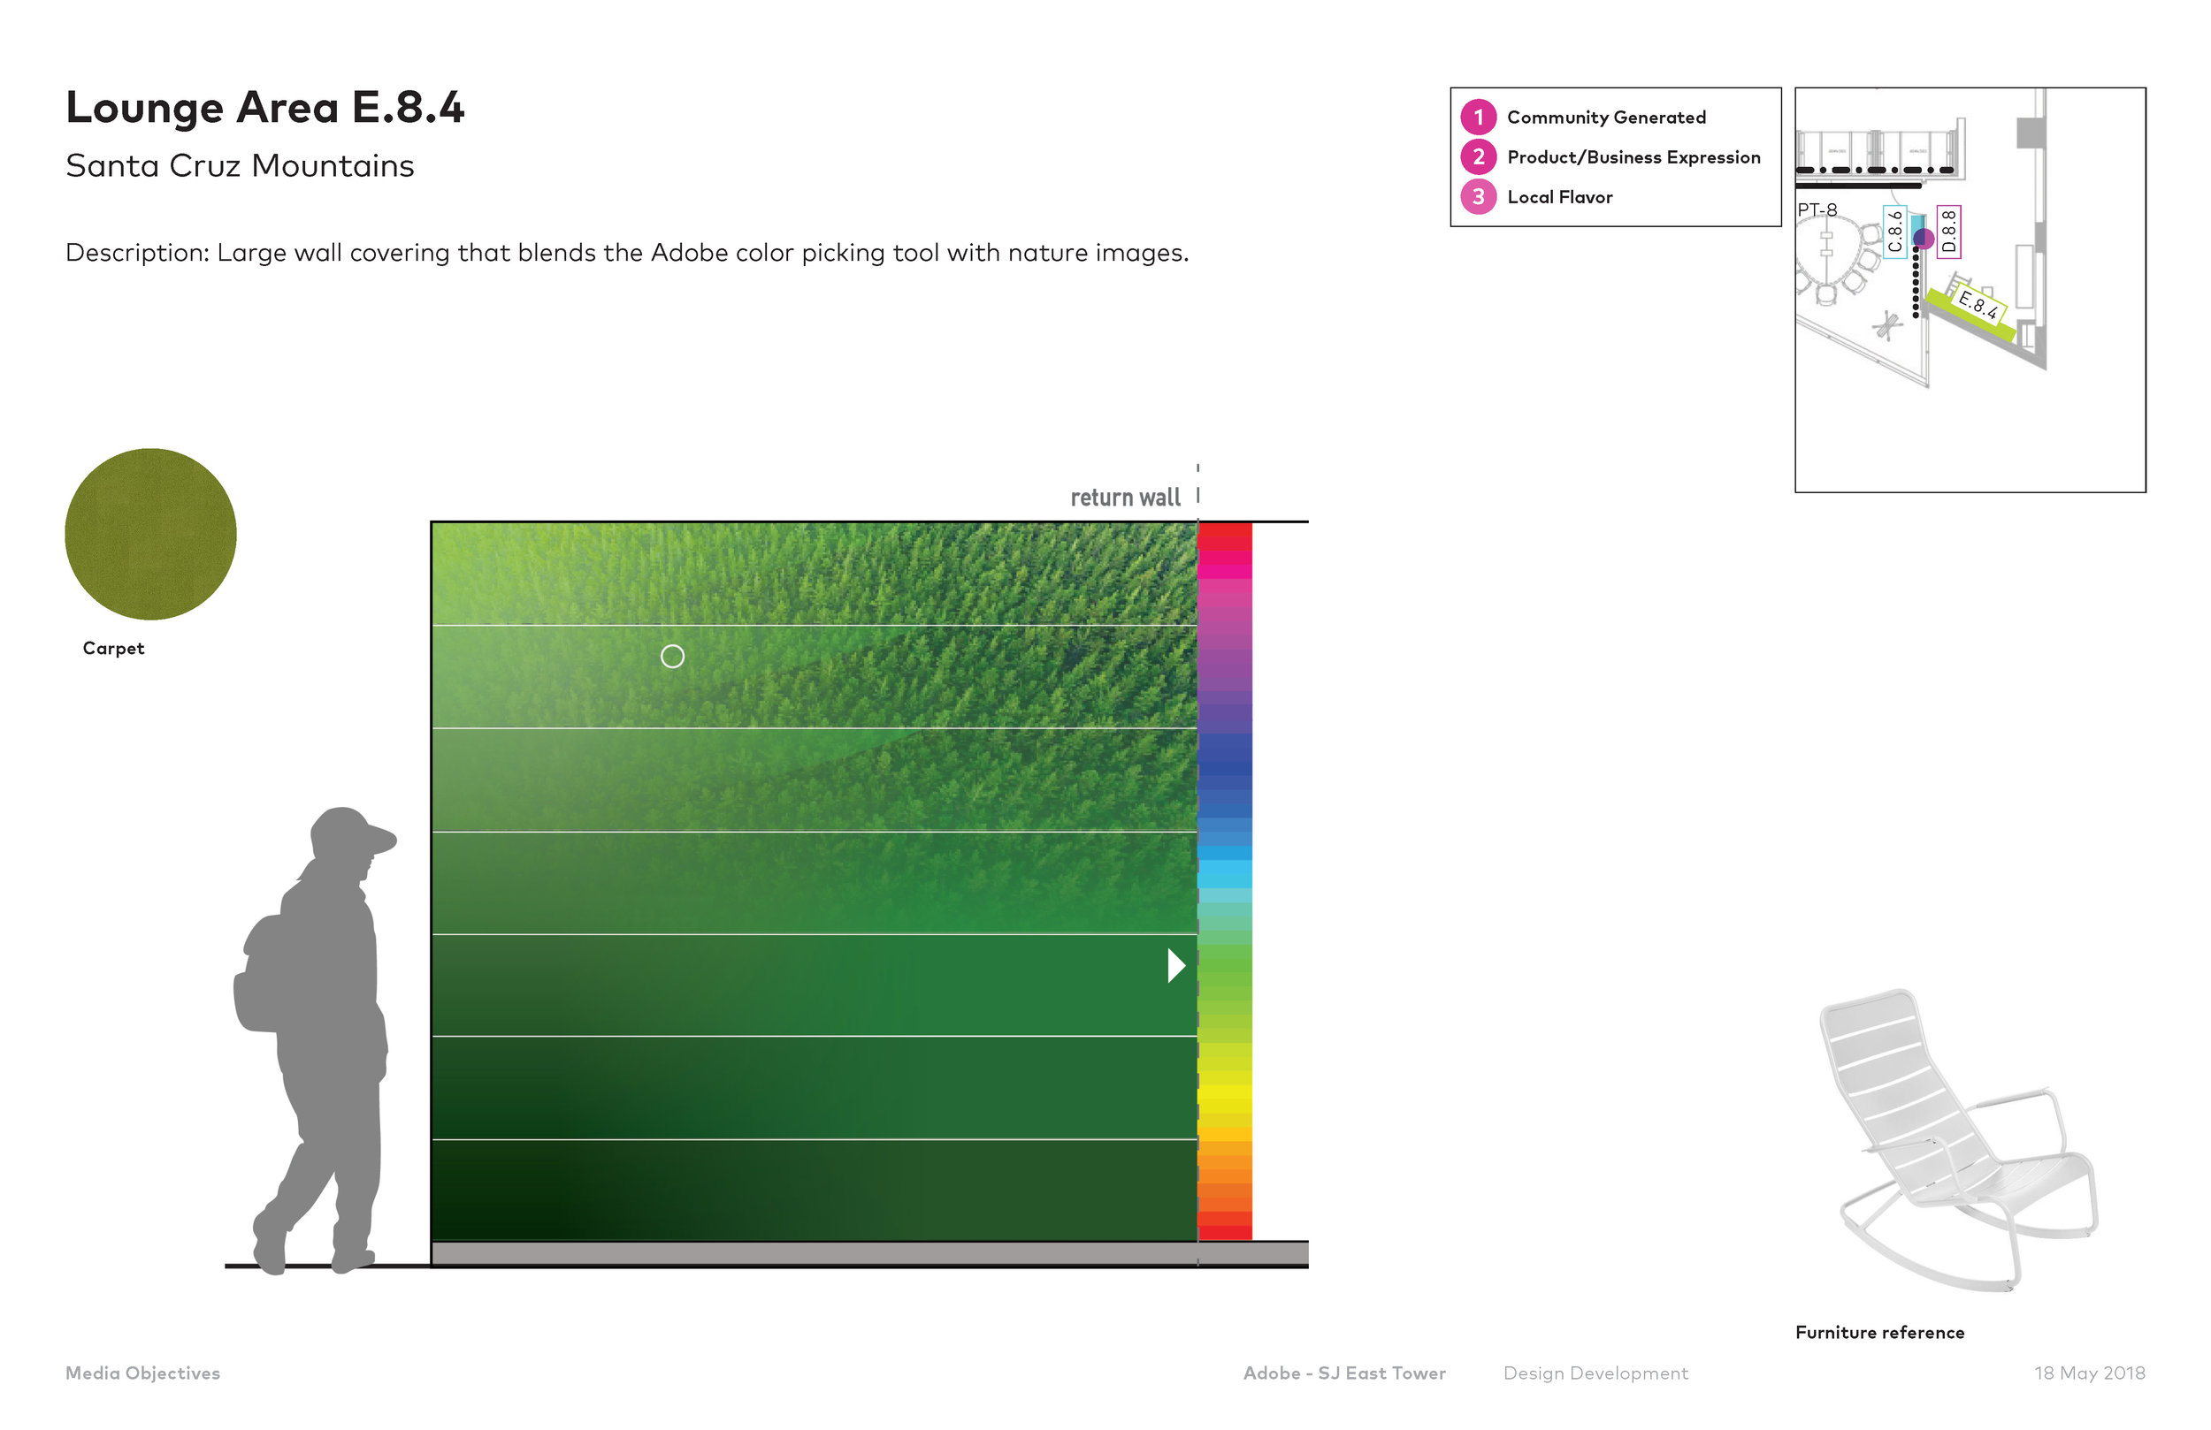2211x1430 pixels.
Task: Click the purple dot on floor plan
Action: tap(1923, 239)
